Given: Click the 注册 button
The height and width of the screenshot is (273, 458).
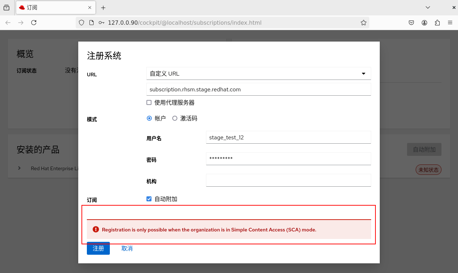Looking at the screenshot, I should (98, 248).
